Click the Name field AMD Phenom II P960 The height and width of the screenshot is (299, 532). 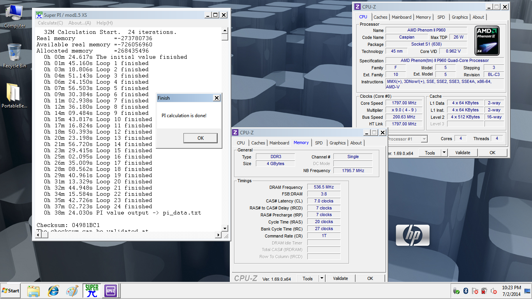(x=426, y=30)
